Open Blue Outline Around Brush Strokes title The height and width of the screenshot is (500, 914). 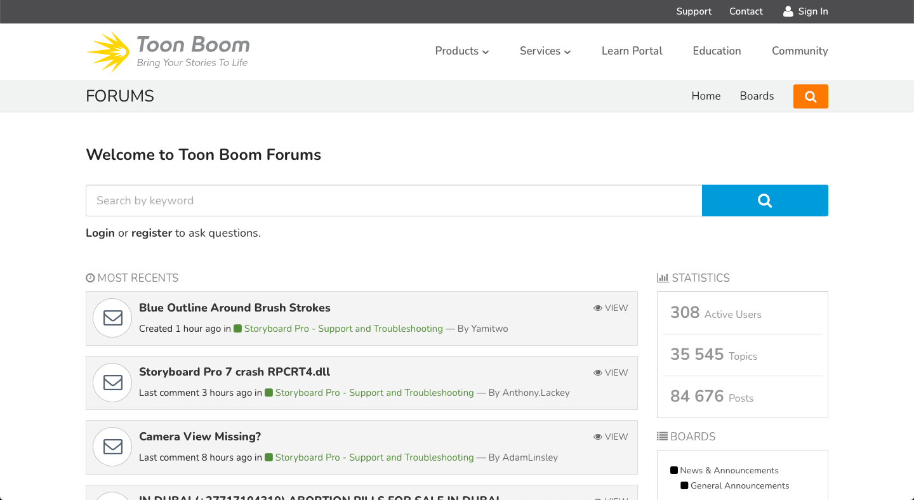[235, 308]
